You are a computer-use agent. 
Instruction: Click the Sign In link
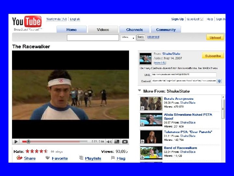(x=221, y=19)
